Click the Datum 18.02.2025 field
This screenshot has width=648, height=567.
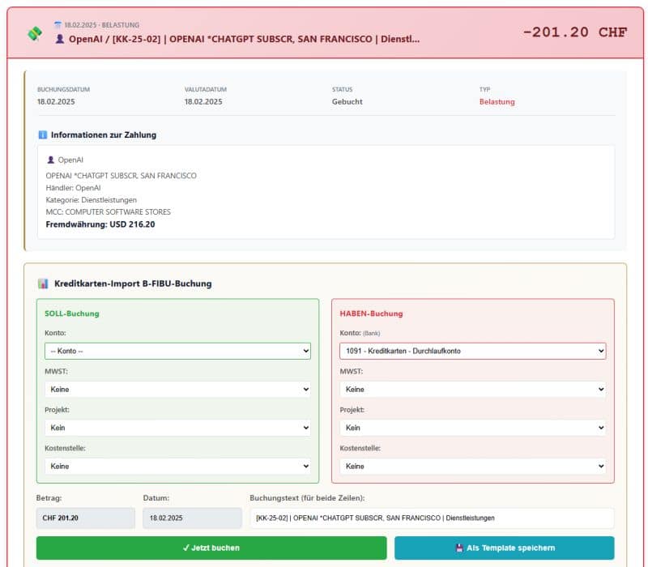click(x=192, y=518)
